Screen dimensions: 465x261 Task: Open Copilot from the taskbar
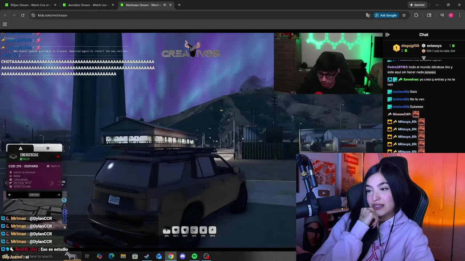point(99,256)
